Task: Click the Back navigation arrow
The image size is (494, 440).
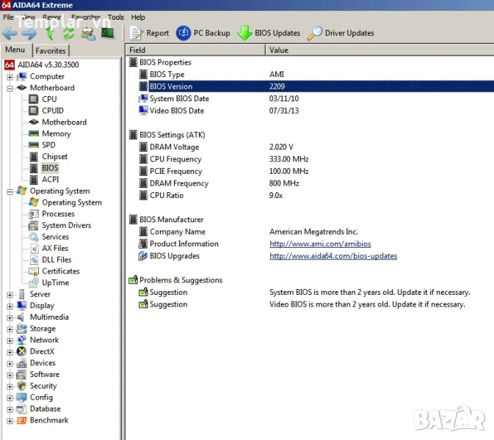Action: [x=10, y=33]
